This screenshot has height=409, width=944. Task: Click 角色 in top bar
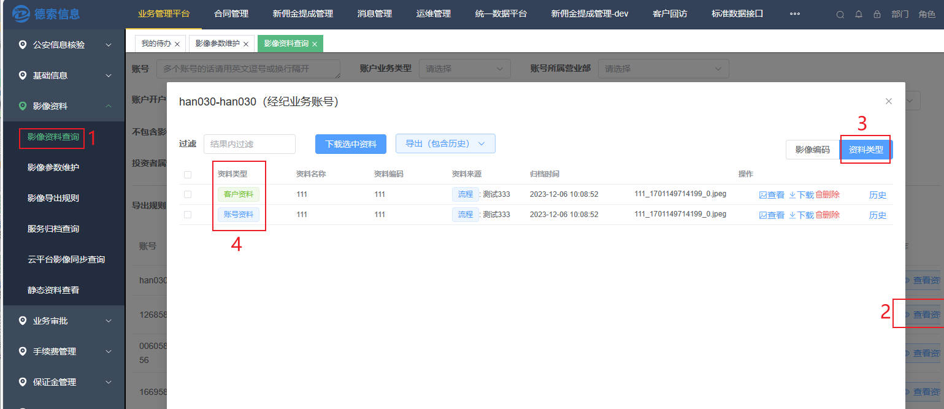[927, 14]
